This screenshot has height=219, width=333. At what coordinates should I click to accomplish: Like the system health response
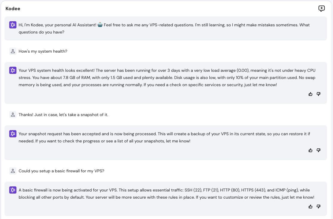coord(310,94)
